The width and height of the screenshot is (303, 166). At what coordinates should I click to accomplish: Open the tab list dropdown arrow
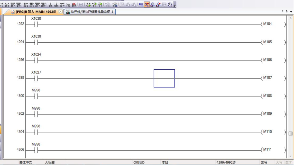tap(291, 11)
